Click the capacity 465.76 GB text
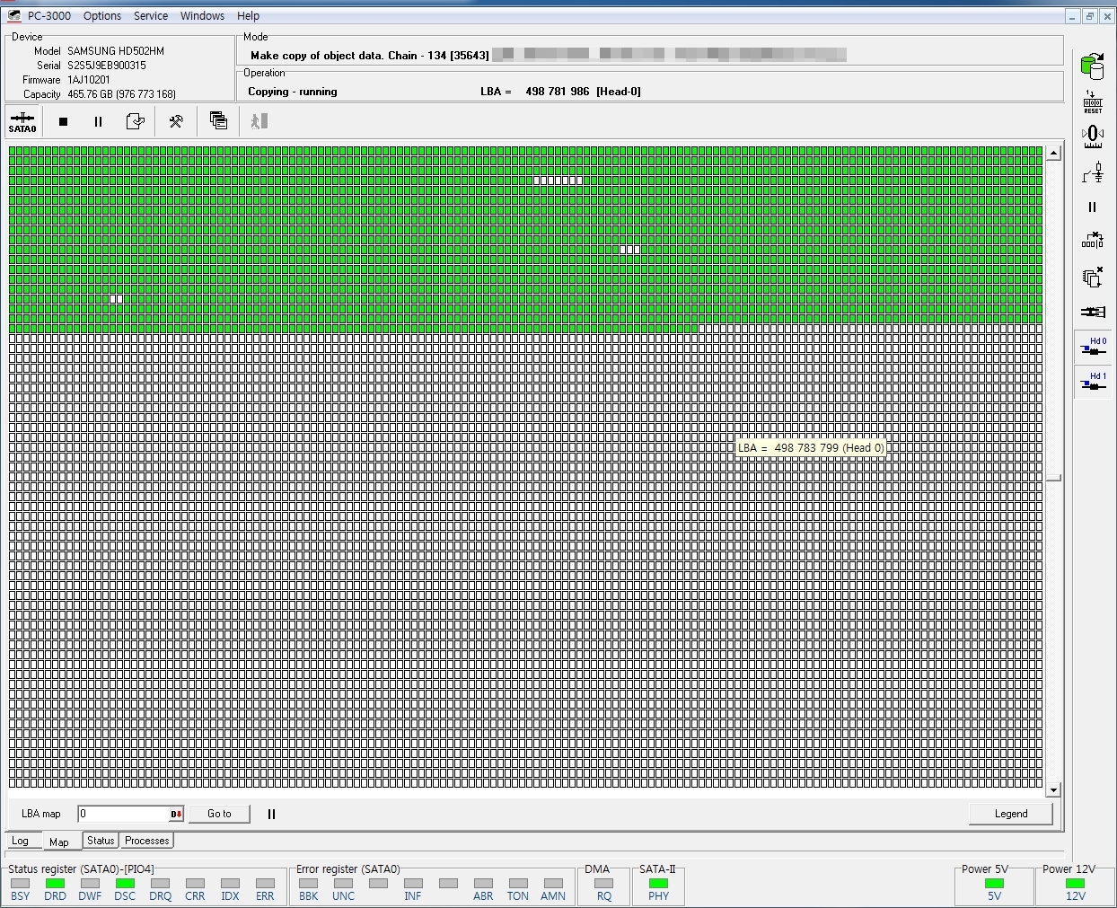Image resolution: width=1117 pixels, height=908 pixels. click(121, 94)
